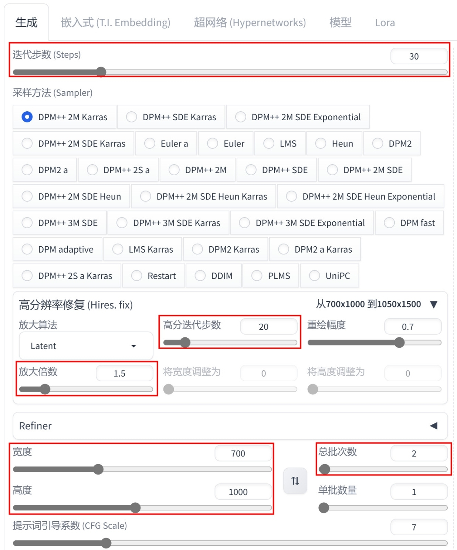Open the Latent upscaler dropdown

[86, 346]
